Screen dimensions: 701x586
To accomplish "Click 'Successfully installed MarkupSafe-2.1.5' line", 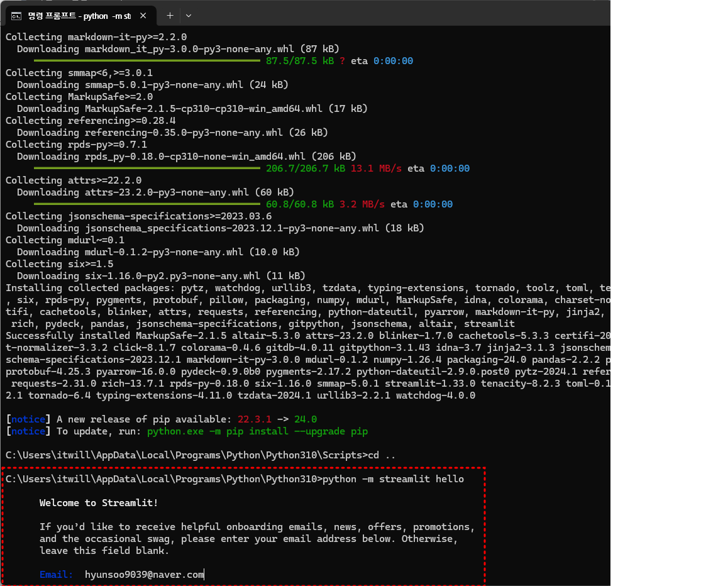I will (x=307, y=336).
